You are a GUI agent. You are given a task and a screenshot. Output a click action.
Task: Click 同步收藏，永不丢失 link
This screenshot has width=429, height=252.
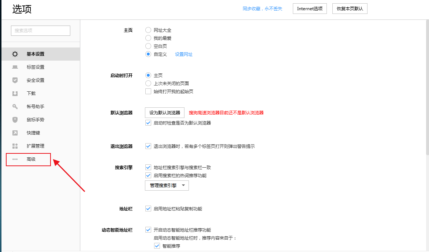[262, 9]
